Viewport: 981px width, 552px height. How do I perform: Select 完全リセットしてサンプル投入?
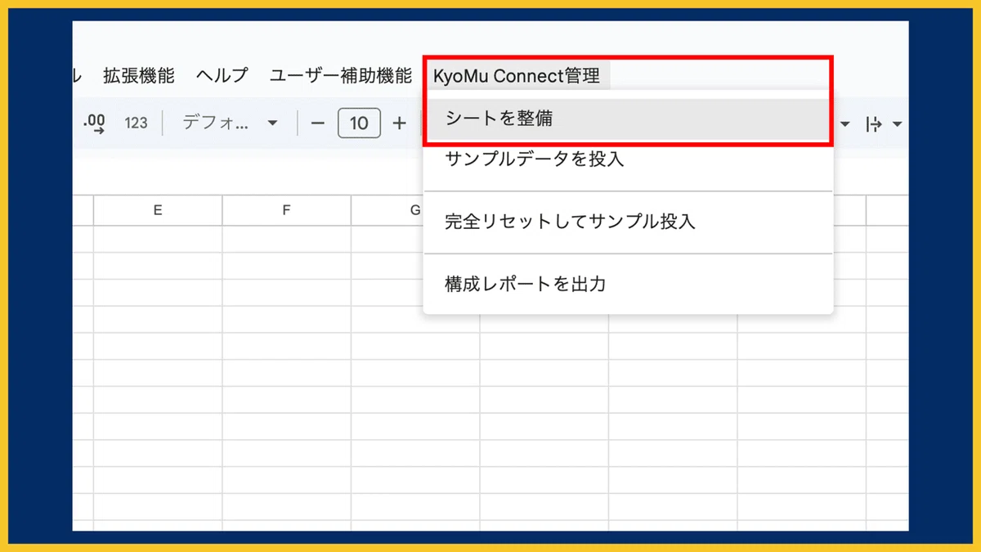(x=628, y=222)
